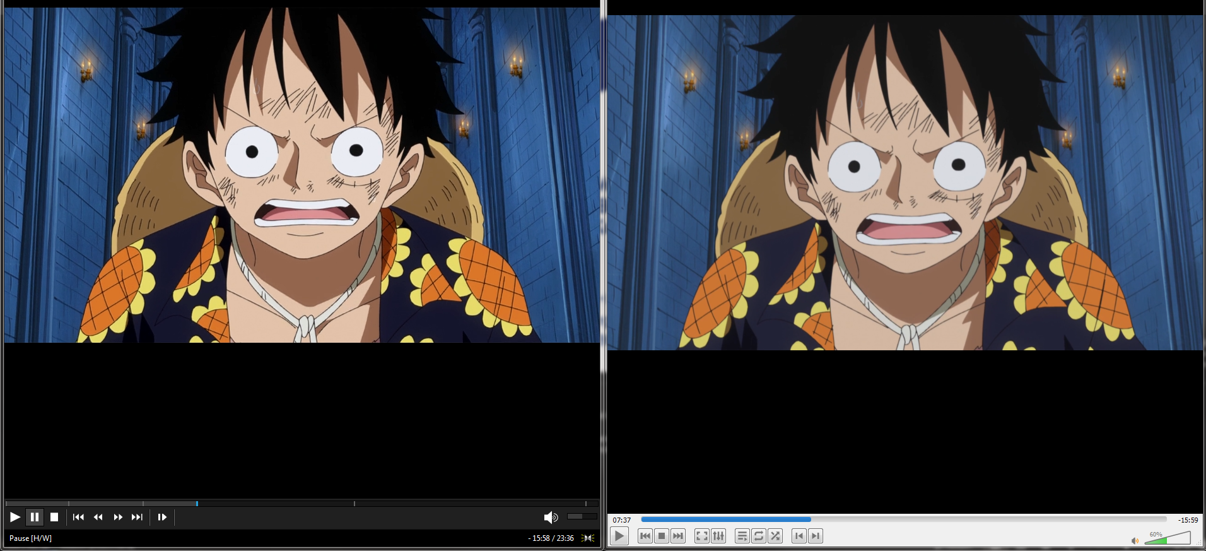Toggle fullscreen in VLC player
The height and width of the screenshot is (551, 1206).
(701, 536)
